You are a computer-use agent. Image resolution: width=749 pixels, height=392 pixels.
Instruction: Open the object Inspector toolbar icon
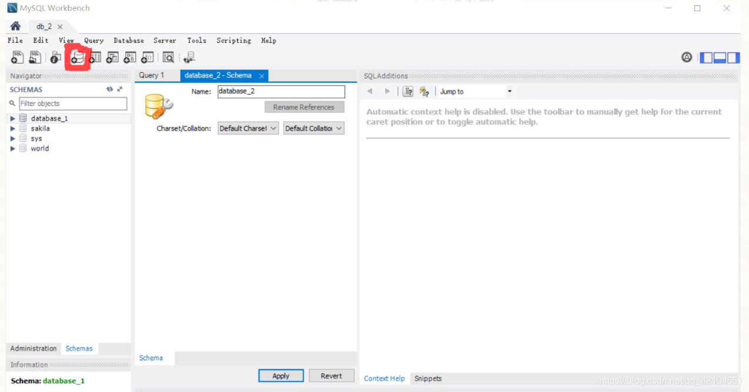pos(55,57)
